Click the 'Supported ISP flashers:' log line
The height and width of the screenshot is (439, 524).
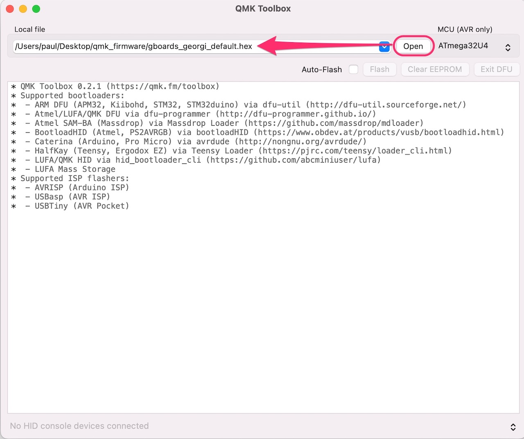click(70, 178)
